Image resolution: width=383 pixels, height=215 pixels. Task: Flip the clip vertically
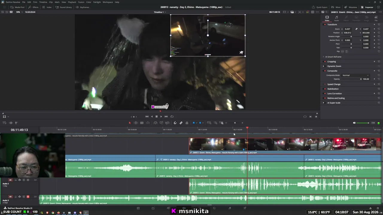[346, 51]
